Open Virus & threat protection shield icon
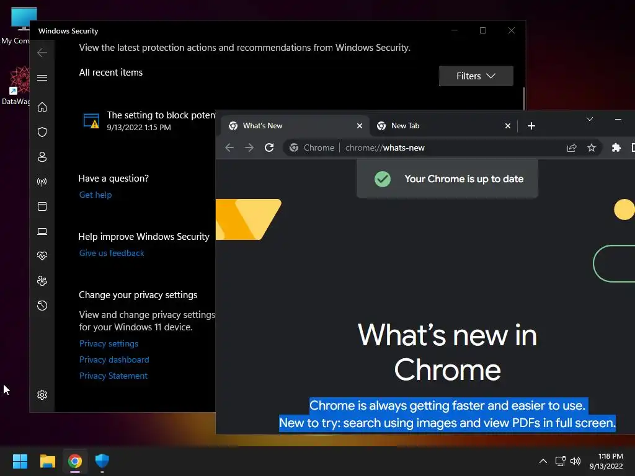 point(42,132)
